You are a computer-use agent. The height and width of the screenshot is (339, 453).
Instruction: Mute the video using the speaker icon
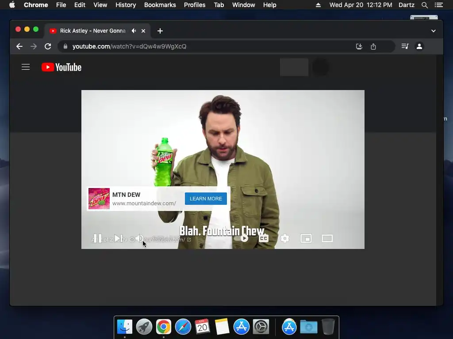pos(139,238)
